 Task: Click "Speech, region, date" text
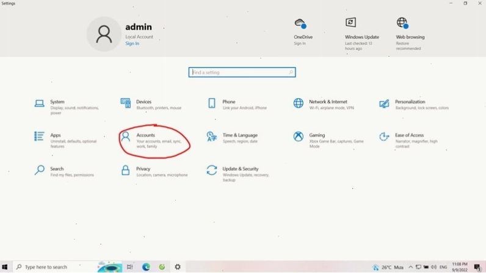(240, 141)
